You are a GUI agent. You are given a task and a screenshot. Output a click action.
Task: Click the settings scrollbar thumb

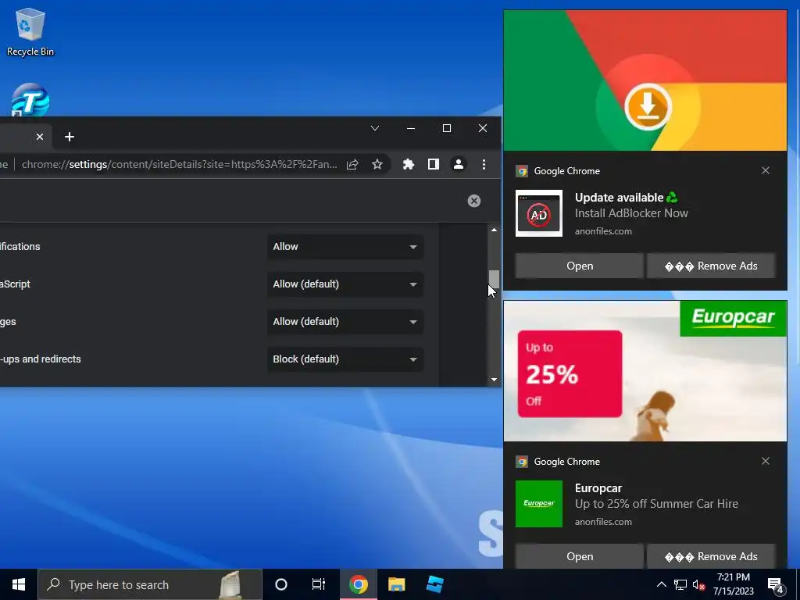[x=494, y=279]
